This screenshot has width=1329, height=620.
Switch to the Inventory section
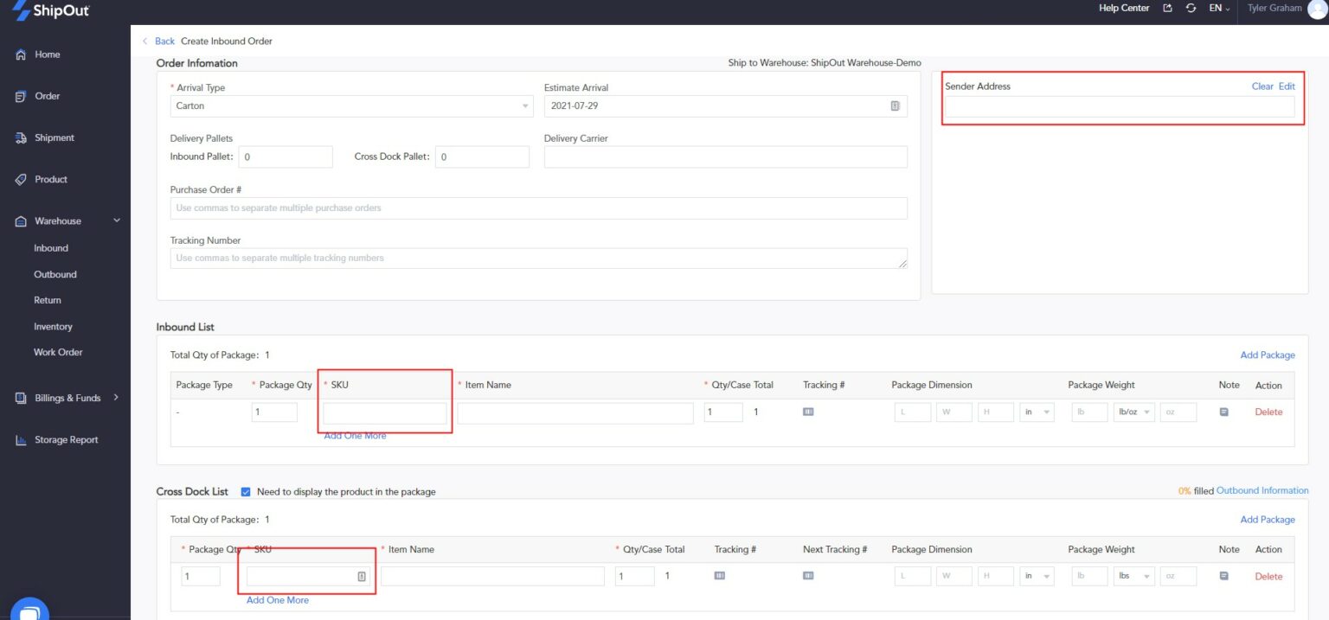pos(53,326)
